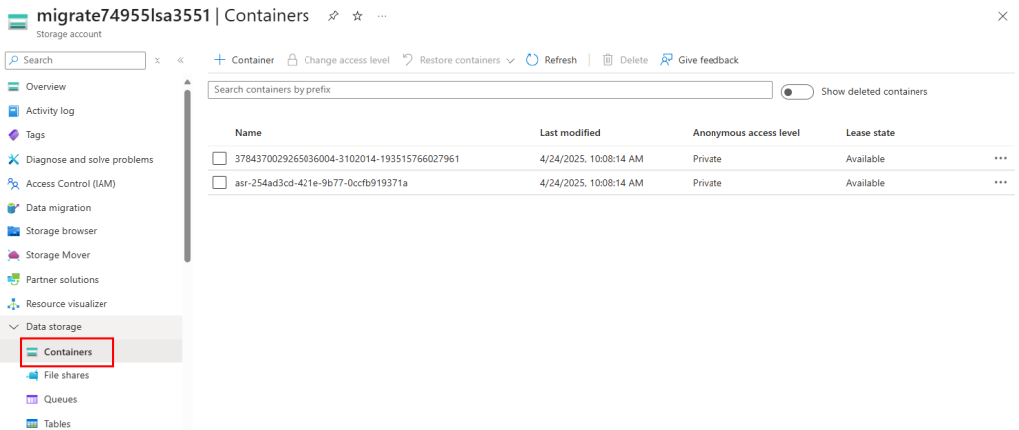Click the Queues icon in sidebar
The width and height of the screenshot is (1019, 430).
click(32, 399)
